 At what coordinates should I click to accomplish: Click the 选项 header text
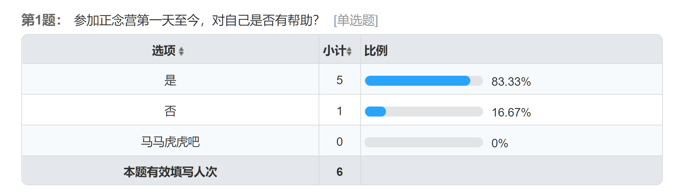click(x=164, y=50)
